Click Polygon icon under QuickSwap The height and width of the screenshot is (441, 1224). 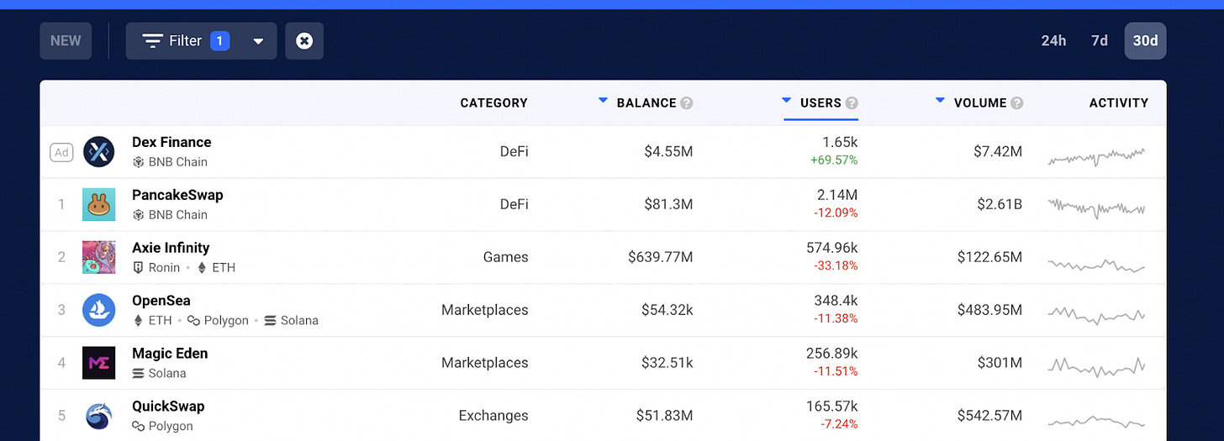(x=139, y=426)
